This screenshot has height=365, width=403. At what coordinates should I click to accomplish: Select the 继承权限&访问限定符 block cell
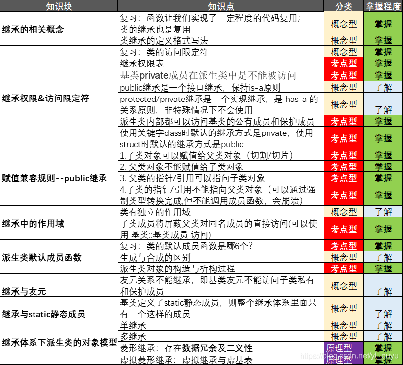tap(59, 98)
